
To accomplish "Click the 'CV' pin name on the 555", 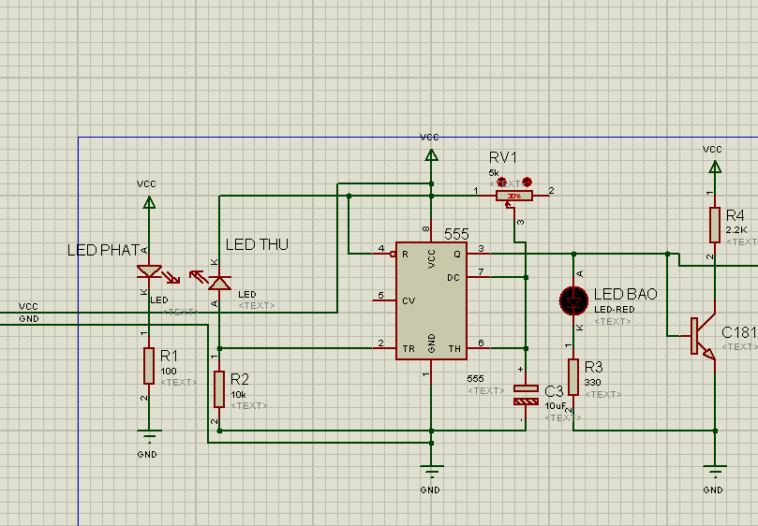I will pyautogui.click(x=409, y=301).
